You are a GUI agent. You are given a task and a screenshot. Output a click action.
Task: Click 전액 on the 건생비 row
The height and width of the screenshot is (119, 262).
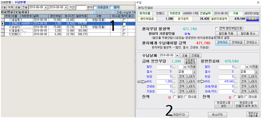pyautogui.click(x=182, y=86)
